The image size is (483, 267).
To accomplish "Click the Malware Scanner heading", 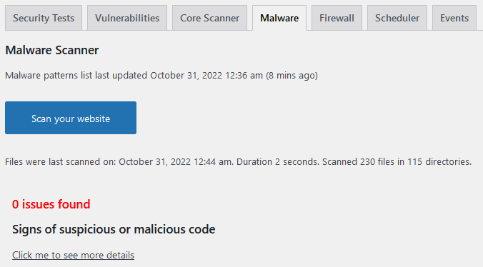I will [52, 50].
